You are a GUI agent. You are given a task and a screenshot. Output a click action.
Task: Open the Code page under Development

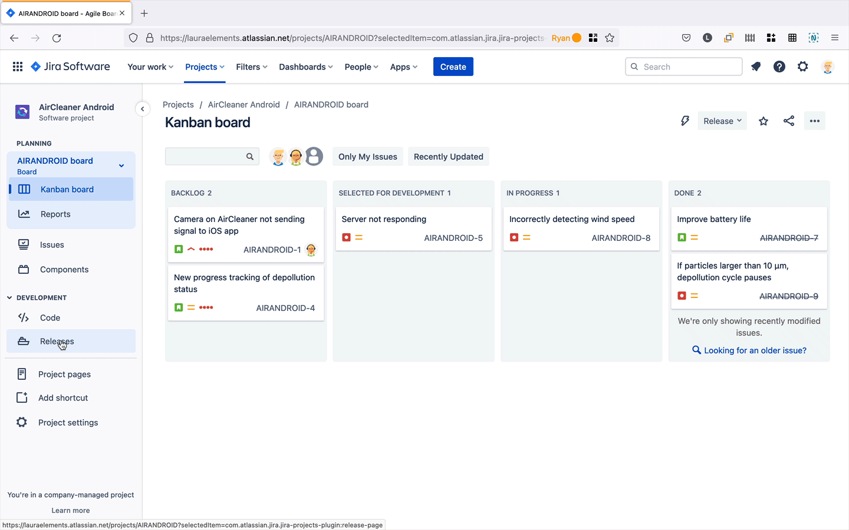coord(50,317)
